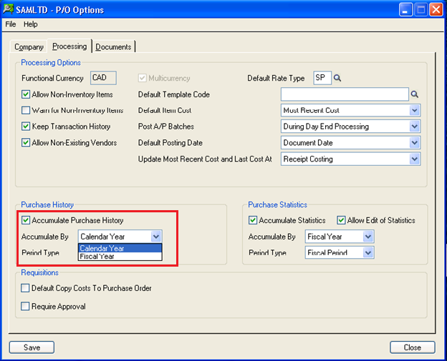Open the File menu
The height and width of the screenshot is (361, 447).
click(11, 24)
